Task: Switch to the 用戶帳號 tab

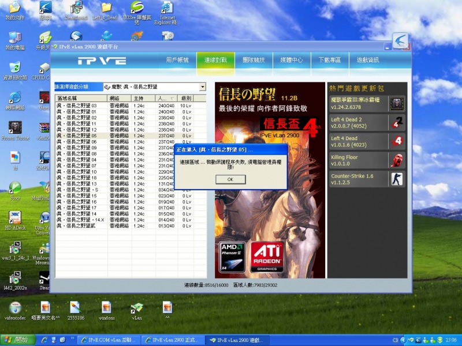Action: [177, 60]
